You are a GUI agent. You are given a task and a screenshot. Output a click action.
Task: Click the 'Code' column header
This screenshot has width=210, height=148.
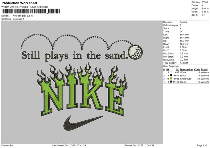(x=197, y=69)
